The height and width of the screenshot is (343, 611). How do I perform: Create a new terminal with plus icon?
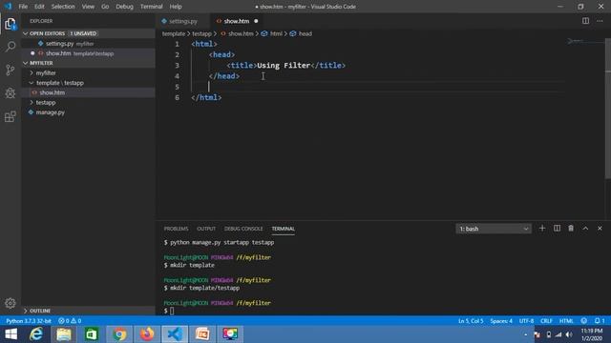(x=542, y=229)
